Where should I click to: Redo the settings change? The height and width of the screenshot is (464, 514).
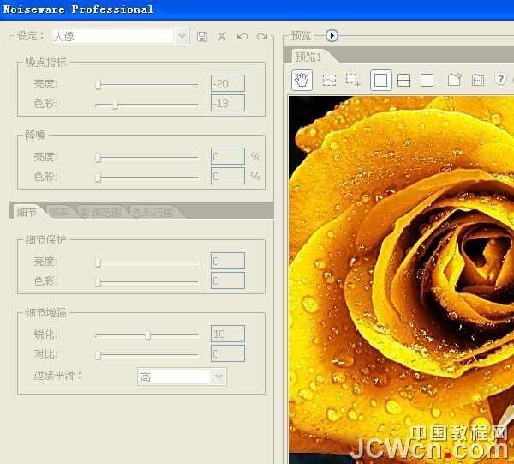pos(262,36)
